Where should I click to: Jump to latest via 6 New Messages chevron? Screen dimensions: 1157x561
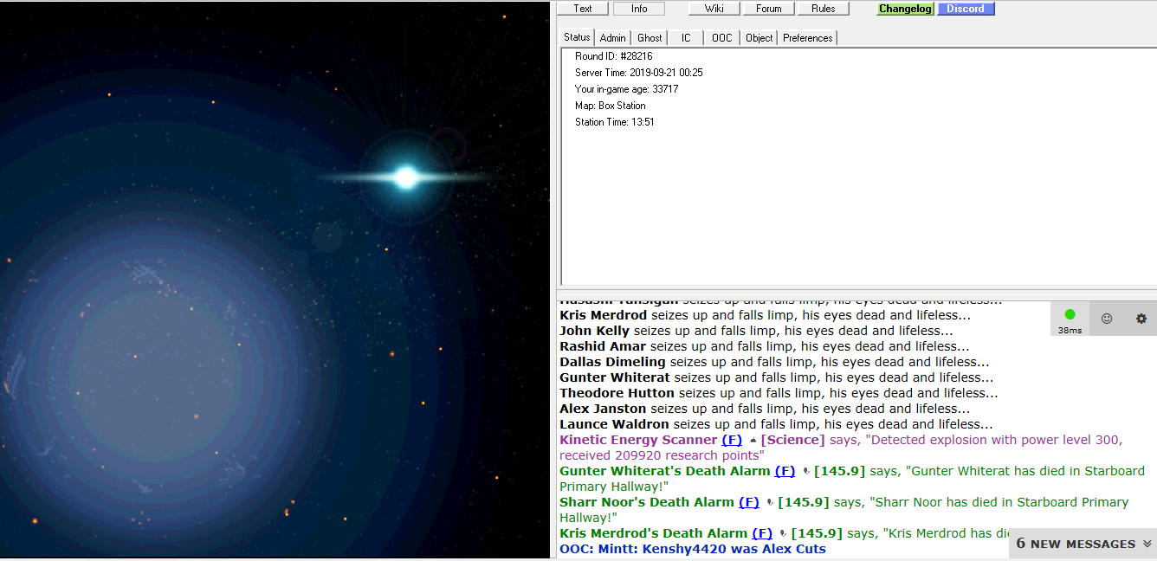tap(1147, 544)
